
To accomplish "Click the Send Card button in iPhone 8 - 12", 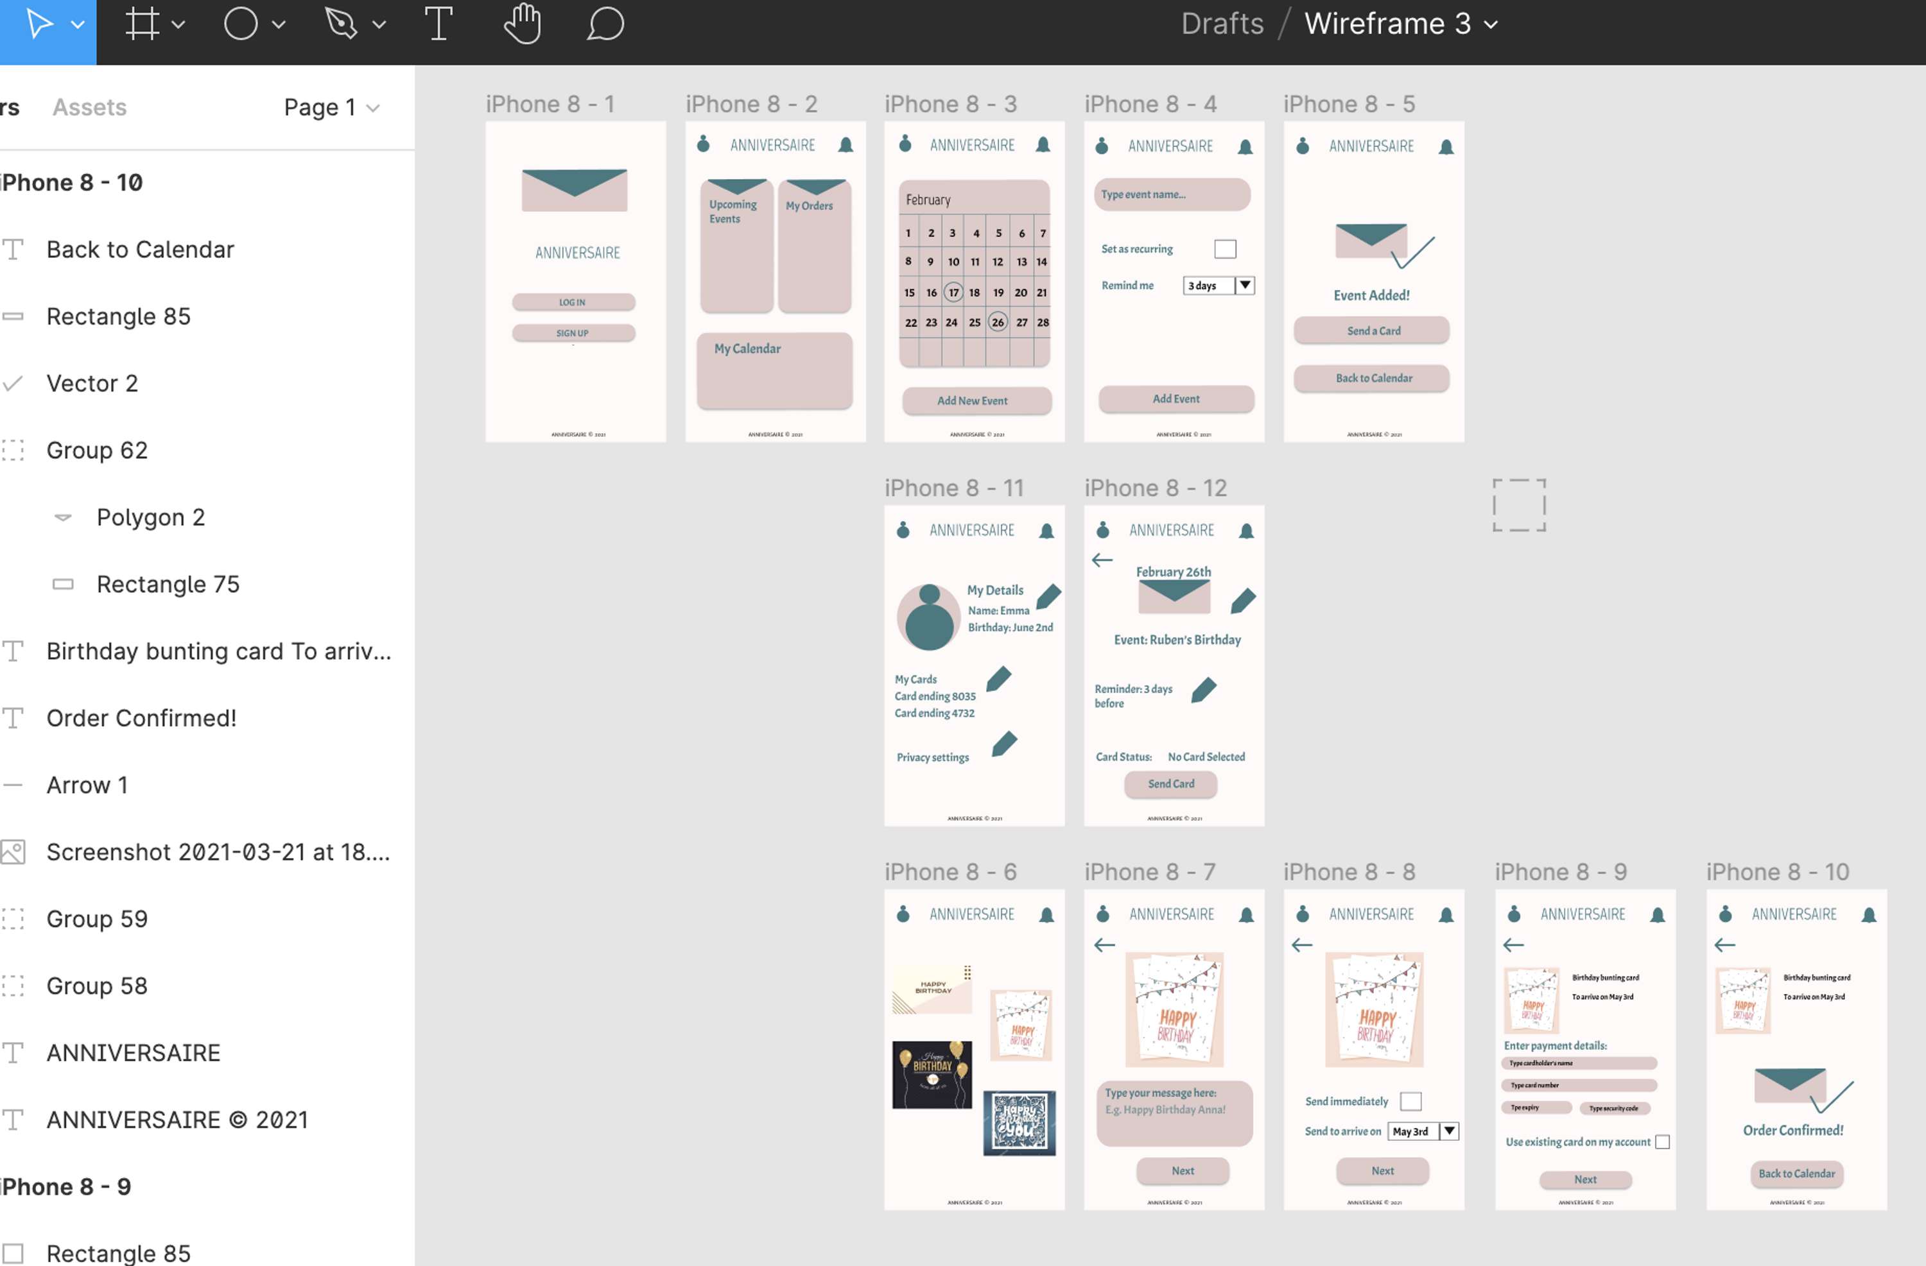I will tap(1170, 784).
